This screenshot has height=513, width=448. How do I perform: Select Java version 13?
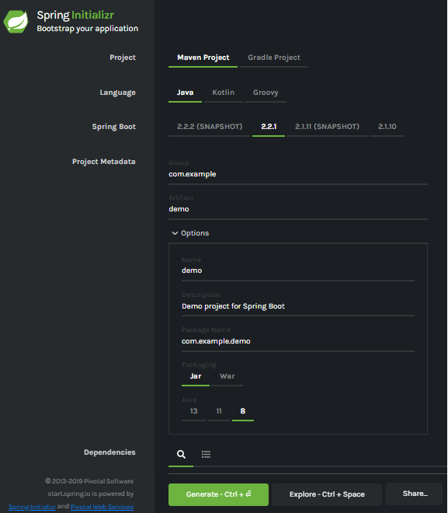pyautogui.click(x=193, y=411)
